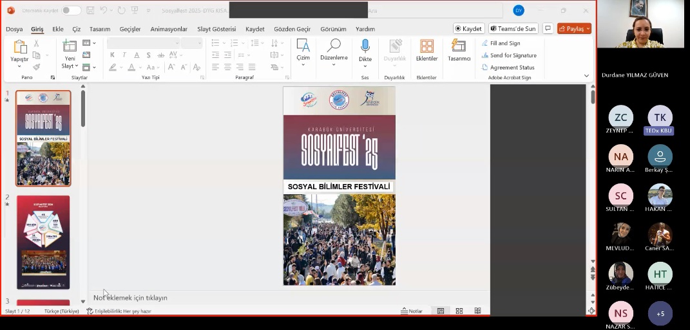Click the strikethrough icon
The width and height of the screenshot is (690, 330).
(x=160, y=55)
